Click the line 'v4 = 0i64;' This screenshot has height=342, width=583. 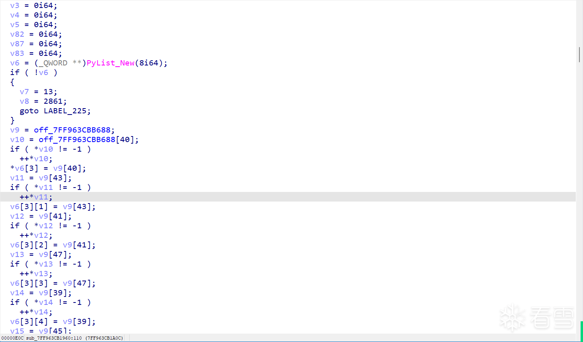(34, 15)
